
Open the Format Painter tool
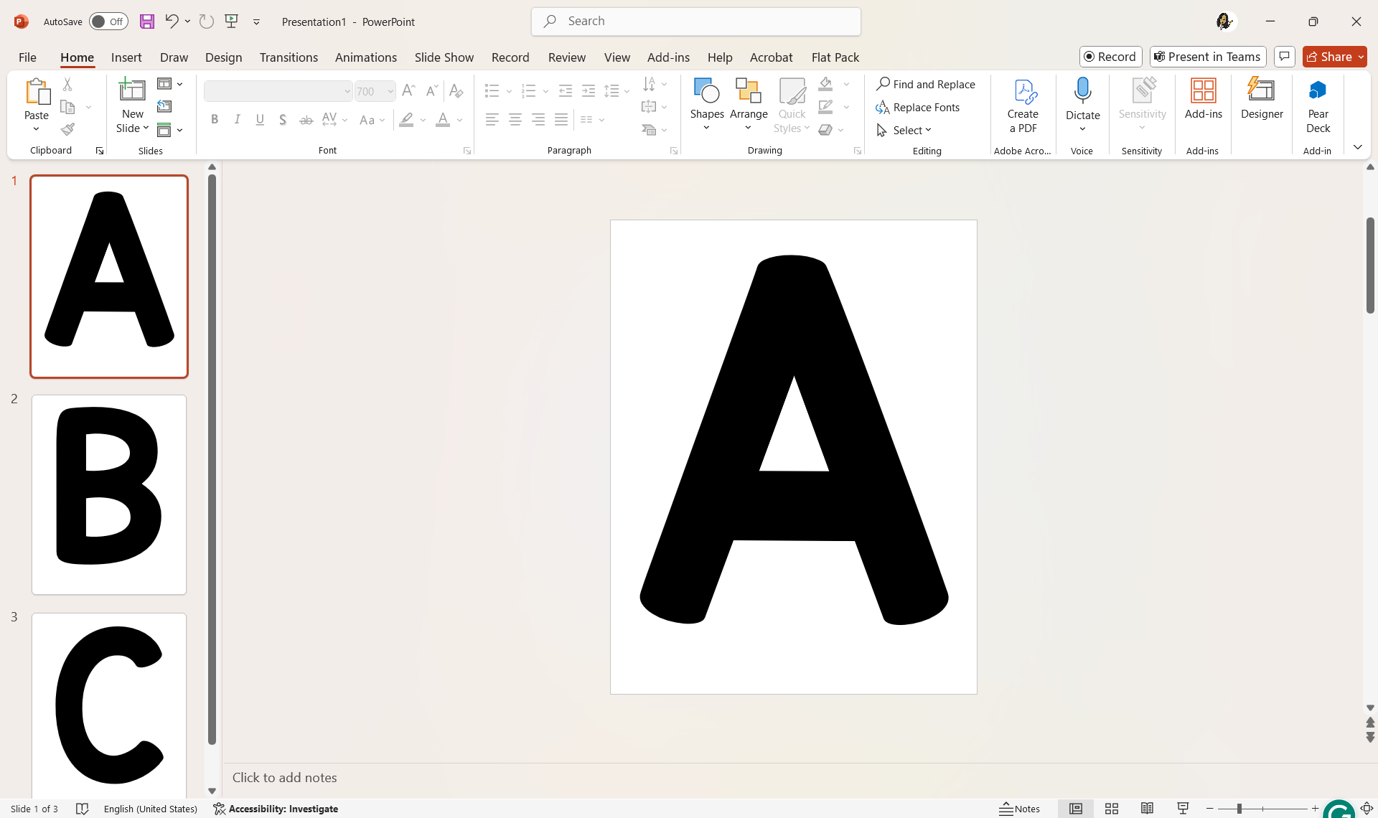68,129
